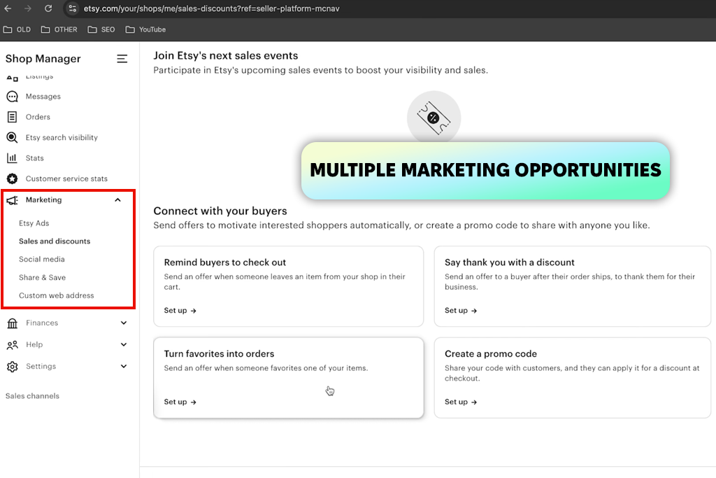This screenshot has height=478, width=716.
Task: Open Social media under Marketing
Action: point(41,259)
